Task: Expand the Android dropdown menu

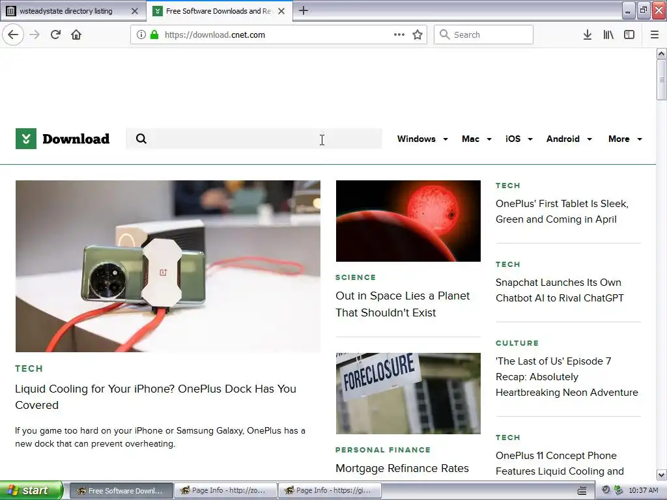Action: pos(569,139)
